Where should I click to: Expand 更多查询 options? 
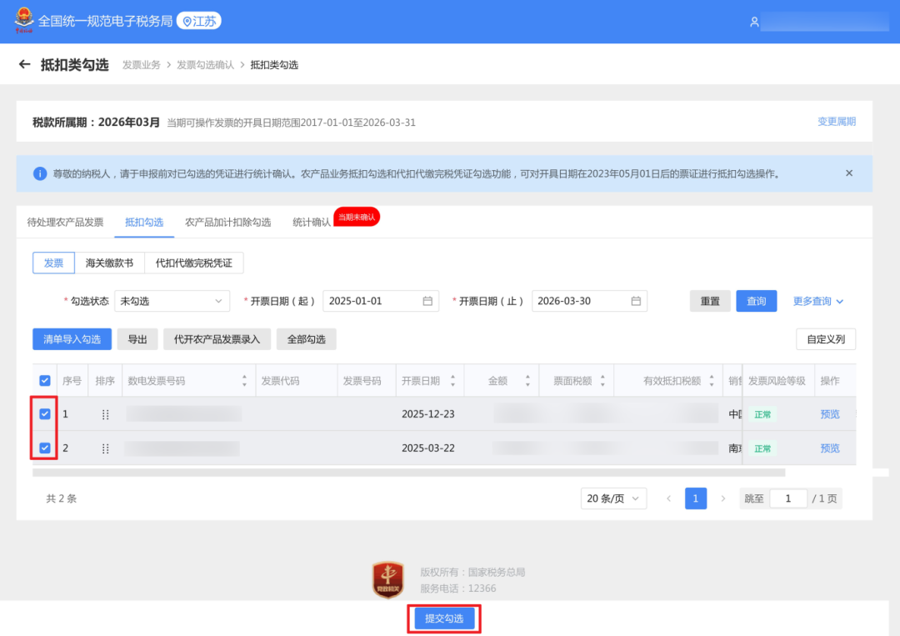pyautogui.click(x=817, y=301)
